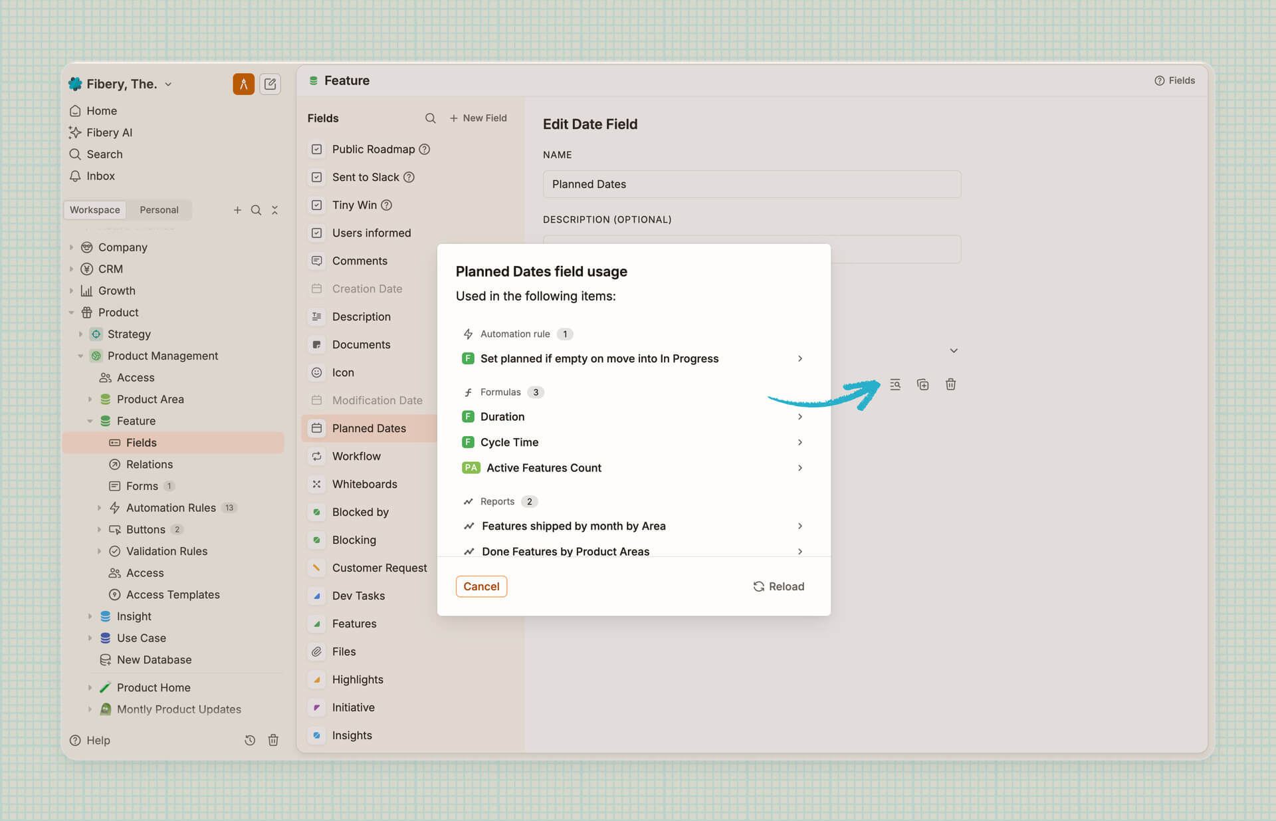Open the Cycle Time formula row
The height and width of the screenshot is (821, 1276).
click(x=633, y=442)
